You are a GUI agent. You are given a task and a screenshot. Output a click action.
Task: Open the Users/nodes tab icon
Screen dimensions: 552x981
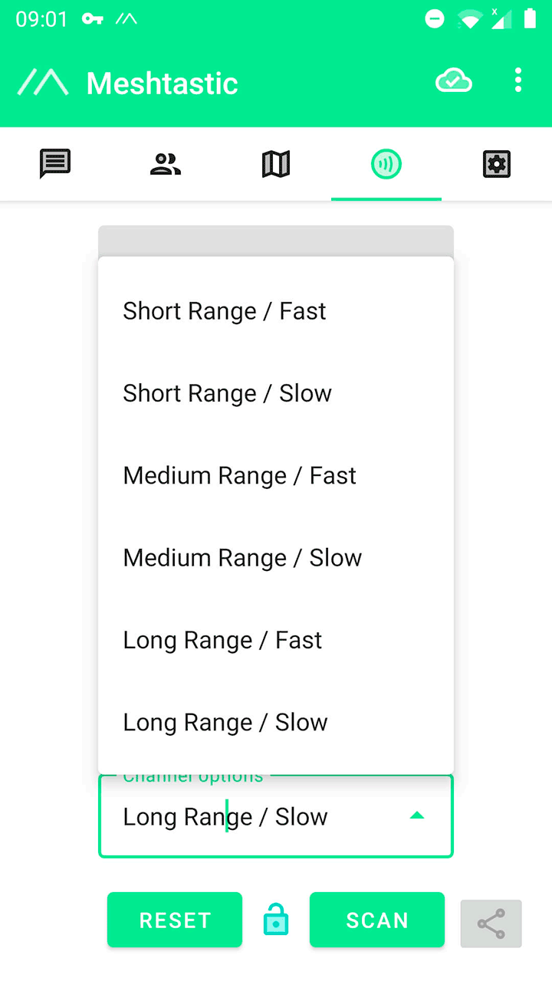pyautogui.click(x=166, y=164)
